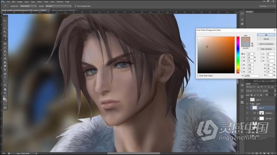Screen dimensions: 277x155
Task: Pick a color in the saturation field
Action: (216, 55)
